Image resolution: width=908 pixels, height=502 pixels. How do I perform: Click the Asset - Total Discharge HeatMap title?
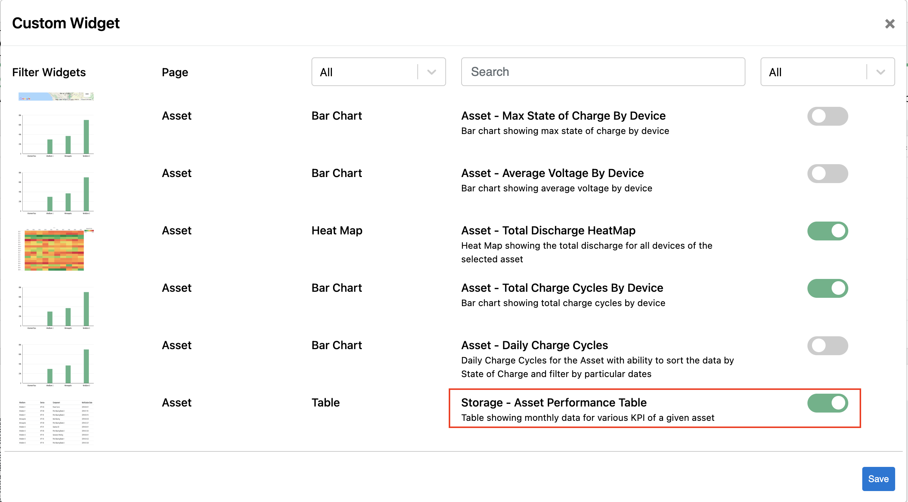548,230
